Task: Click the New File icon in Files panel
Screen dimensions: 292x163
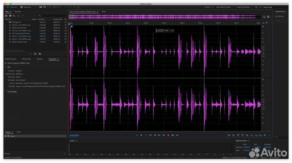Action: pos(14,16)
